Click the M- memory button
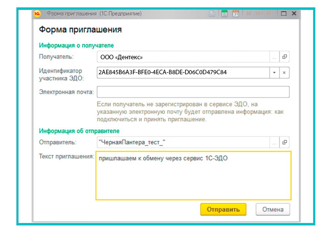This screenshot has height=232, width=332. point(270,14)
